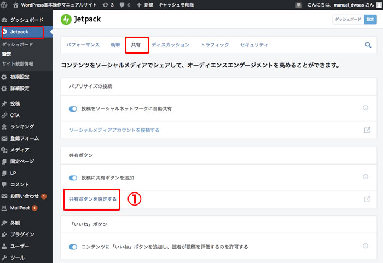Open the ＋新規 menu in admin bar
Image resolution: width=383 pixels, height=263 pixels.
pyautogui.click(x=145, y=4)
